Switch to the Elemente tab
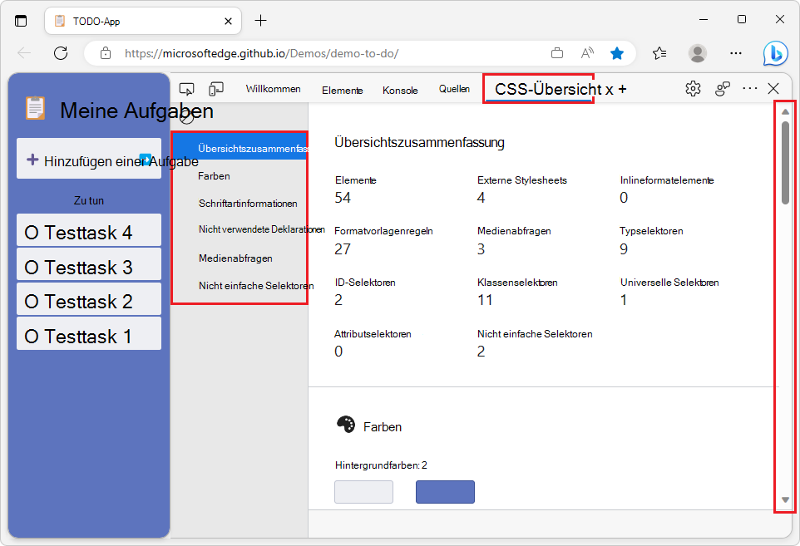 [x=342, y=90]
